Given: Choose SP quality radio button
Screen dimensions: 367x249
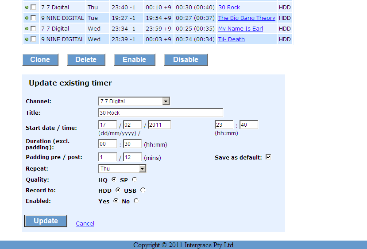Looking at the screenshot, I should tap(134, 180).
